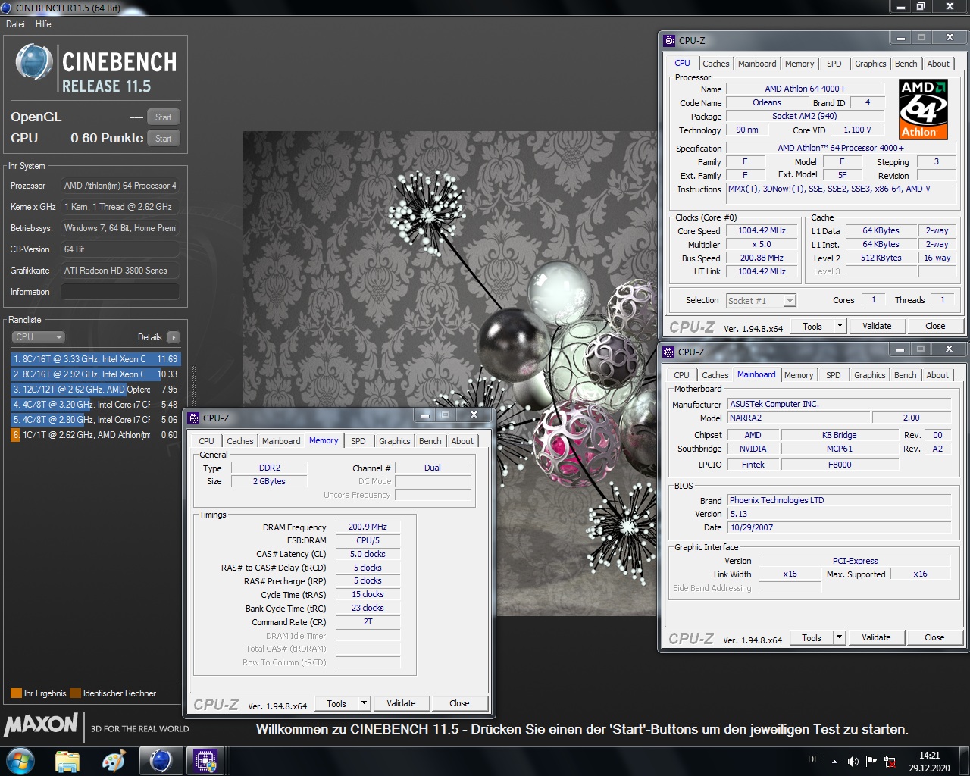The image size is (970, 776).
Task: Click the Phoenix Technologies LTD brand field
Action: click(839, 501)
